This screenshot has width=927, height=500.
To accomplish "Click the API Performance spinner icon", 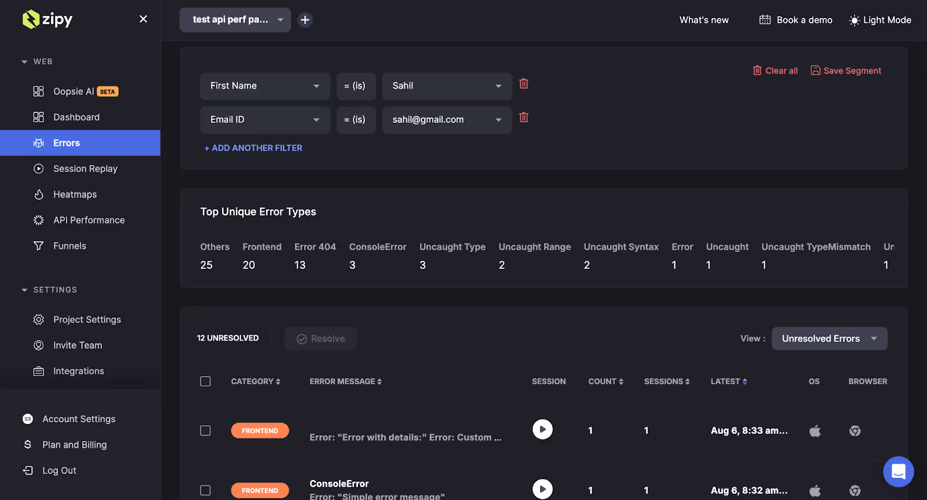I will [x=38, y=220].
